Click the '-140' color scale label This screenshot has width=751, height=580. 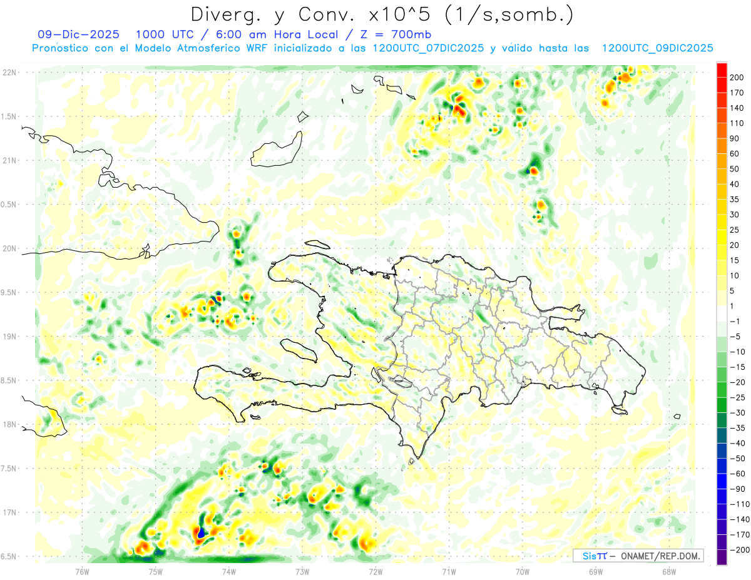click(740, 519)
